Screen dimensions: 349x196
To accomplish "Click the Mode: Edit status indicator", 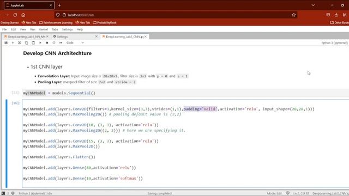I will (x=274, y=193).
